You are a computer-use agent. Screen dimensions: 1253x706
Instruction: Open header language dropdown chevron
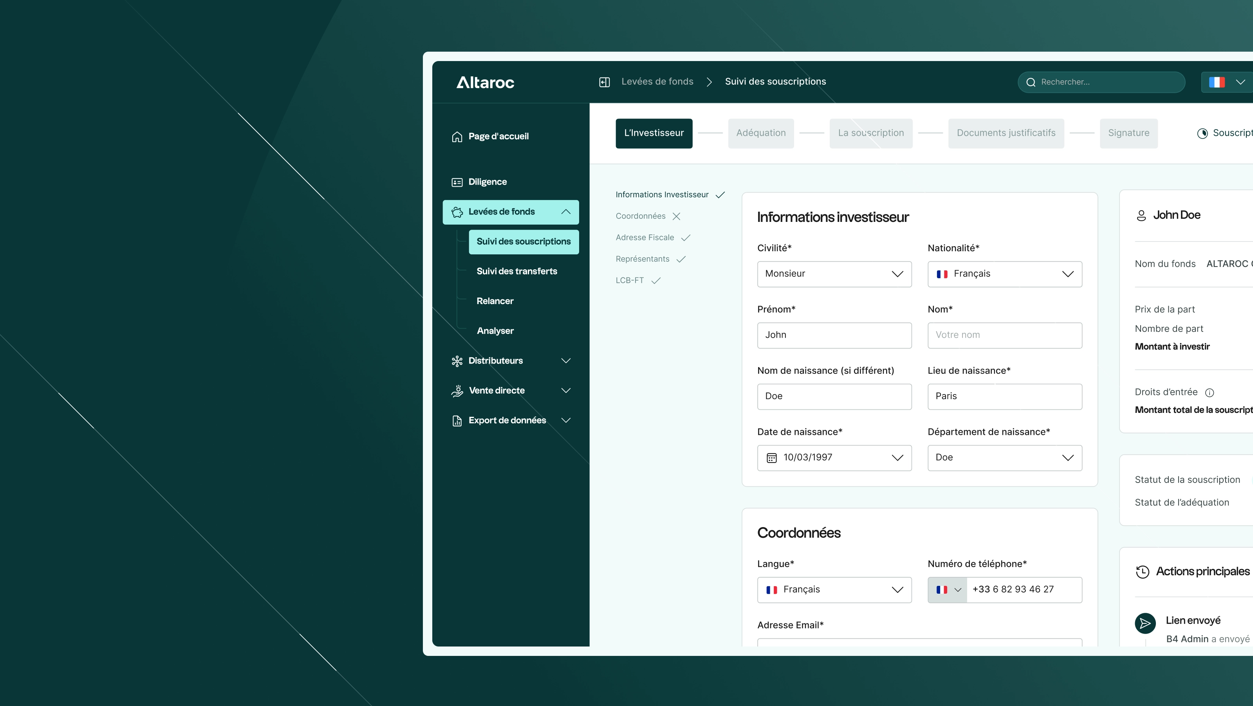coord(1240,82)
